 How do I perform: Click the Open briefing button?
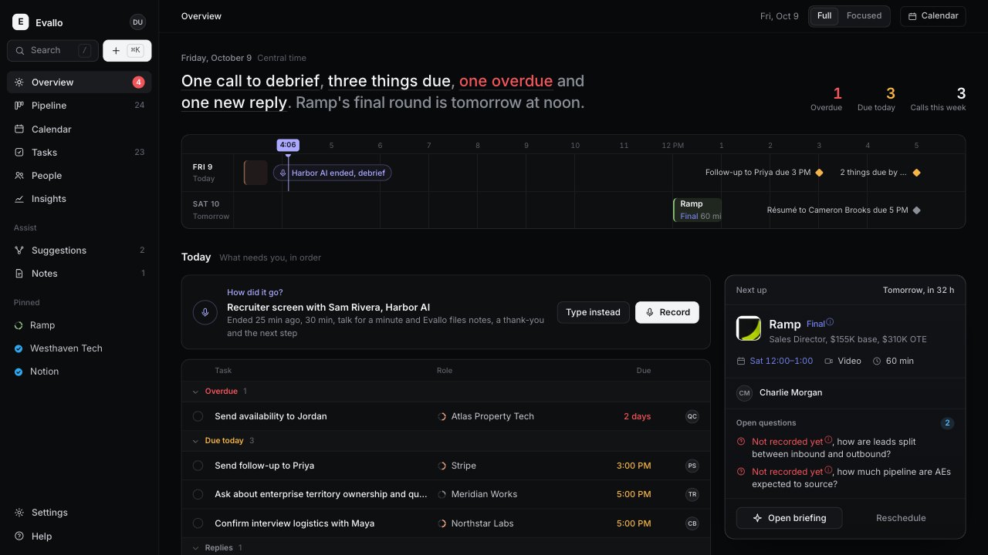coord(789,518)
